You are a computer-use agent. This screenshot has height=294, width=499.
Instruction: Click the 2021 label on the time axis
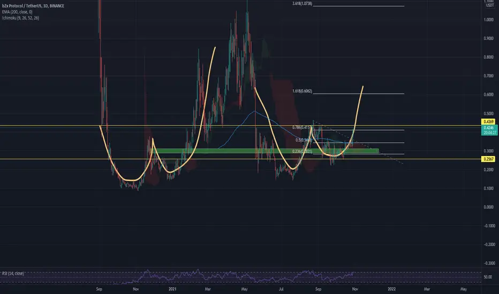coord(172,289)
